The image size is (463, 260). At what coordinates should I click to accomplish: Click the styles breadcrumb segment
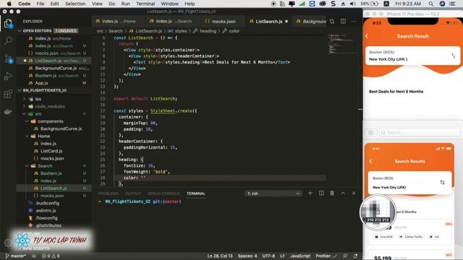[181, 31]
